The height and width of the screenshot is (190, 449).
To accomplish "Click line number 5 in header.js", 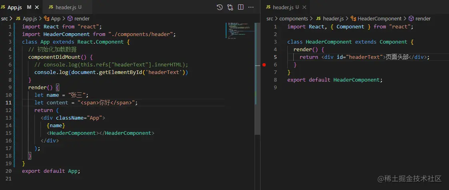I will (275, 57).
